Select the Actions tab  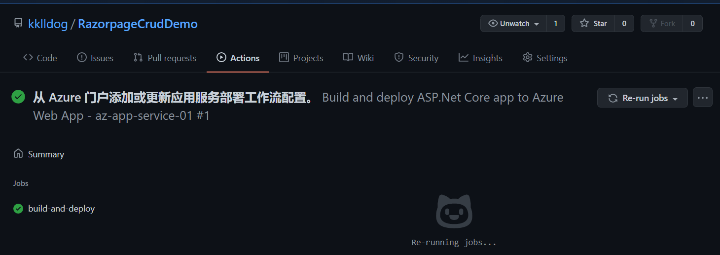(238, 58)
